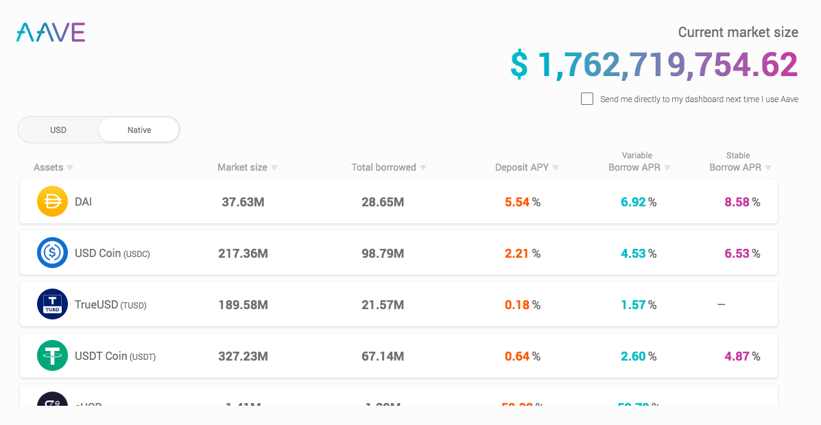Click the partially visible sUSD icon
821x425 pixels.
point(52,400)
